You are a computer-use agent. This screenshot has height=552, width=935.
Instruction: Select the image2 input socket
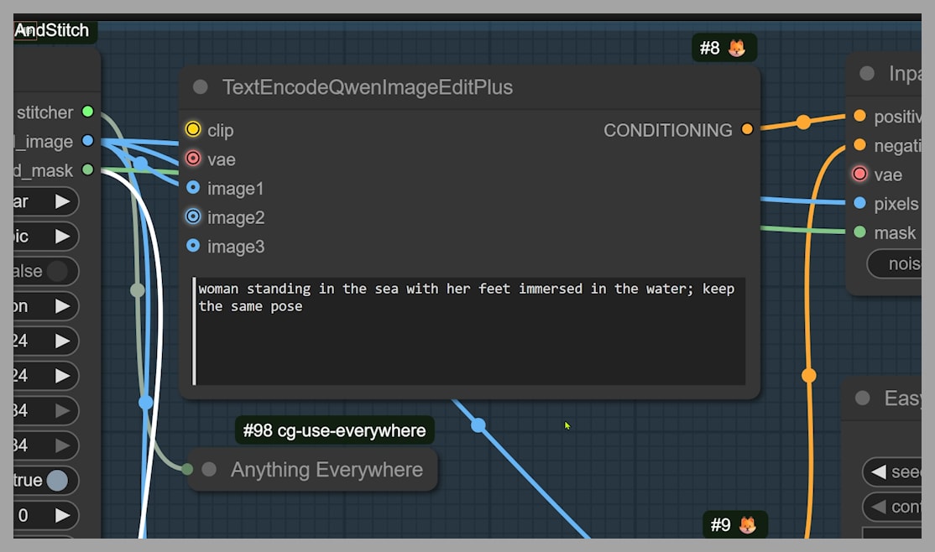193,217
